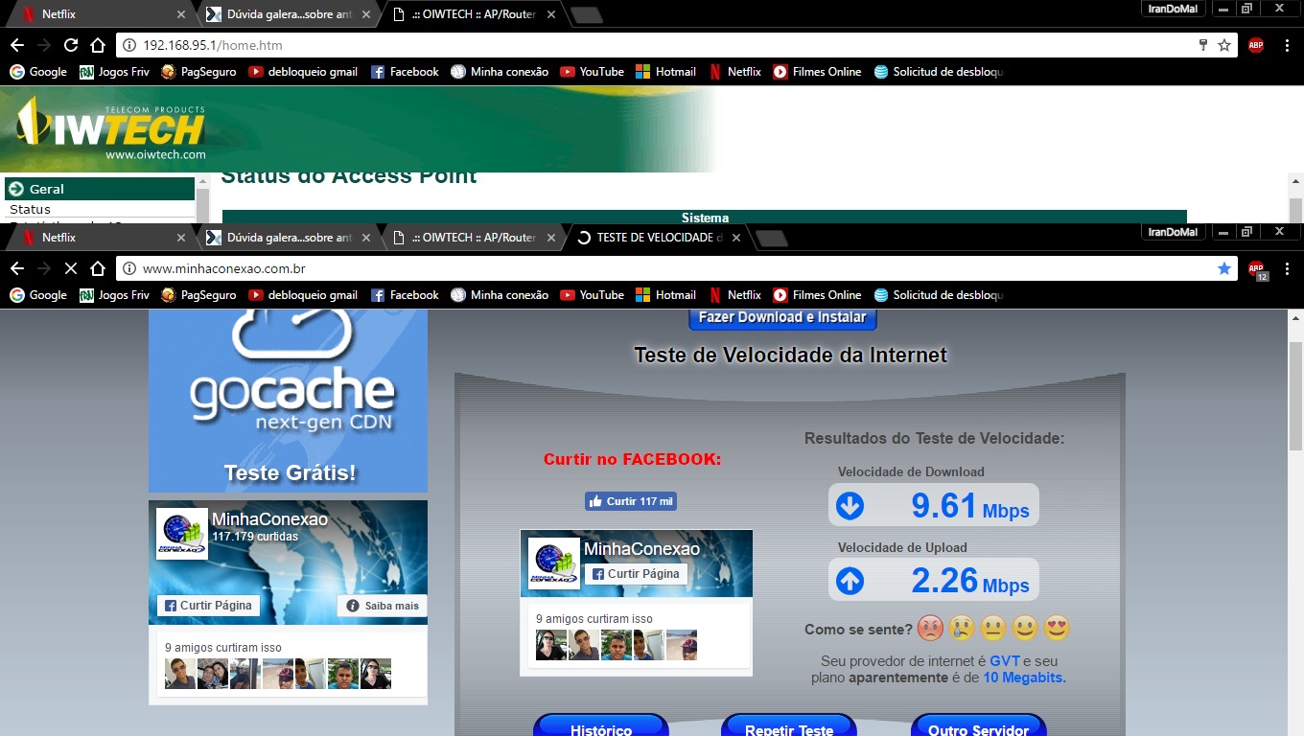Open Adblock Plus in the router window
The width and height of the screenshot is (1304, 736).
coord(1256,45)
